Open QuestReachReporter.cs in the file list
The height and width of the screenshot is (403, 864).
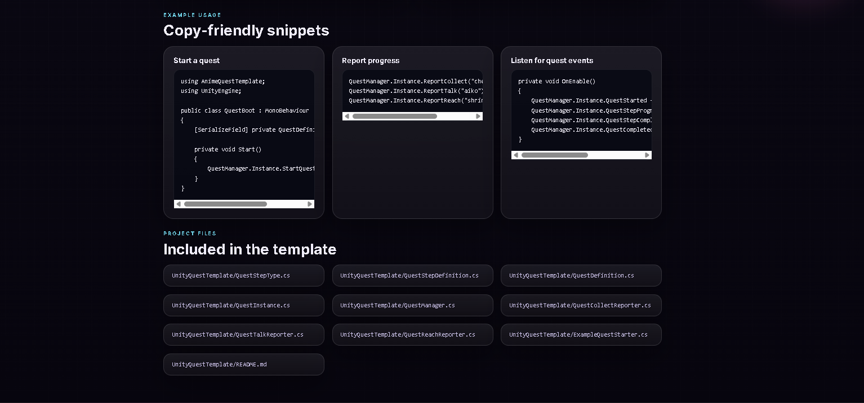click(412, 335)
